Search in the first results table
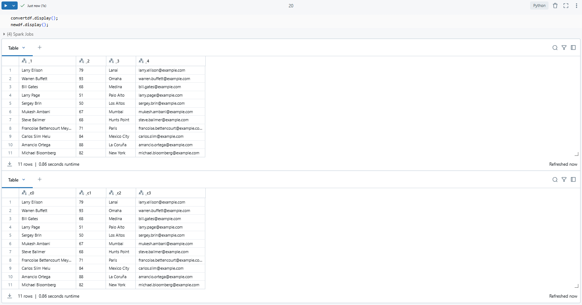 [x=555, y=48]
